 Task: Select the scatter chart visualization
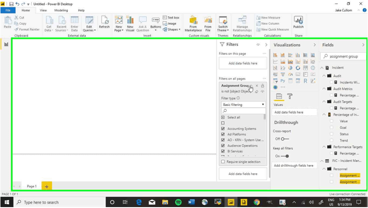[x=283, y=68]
